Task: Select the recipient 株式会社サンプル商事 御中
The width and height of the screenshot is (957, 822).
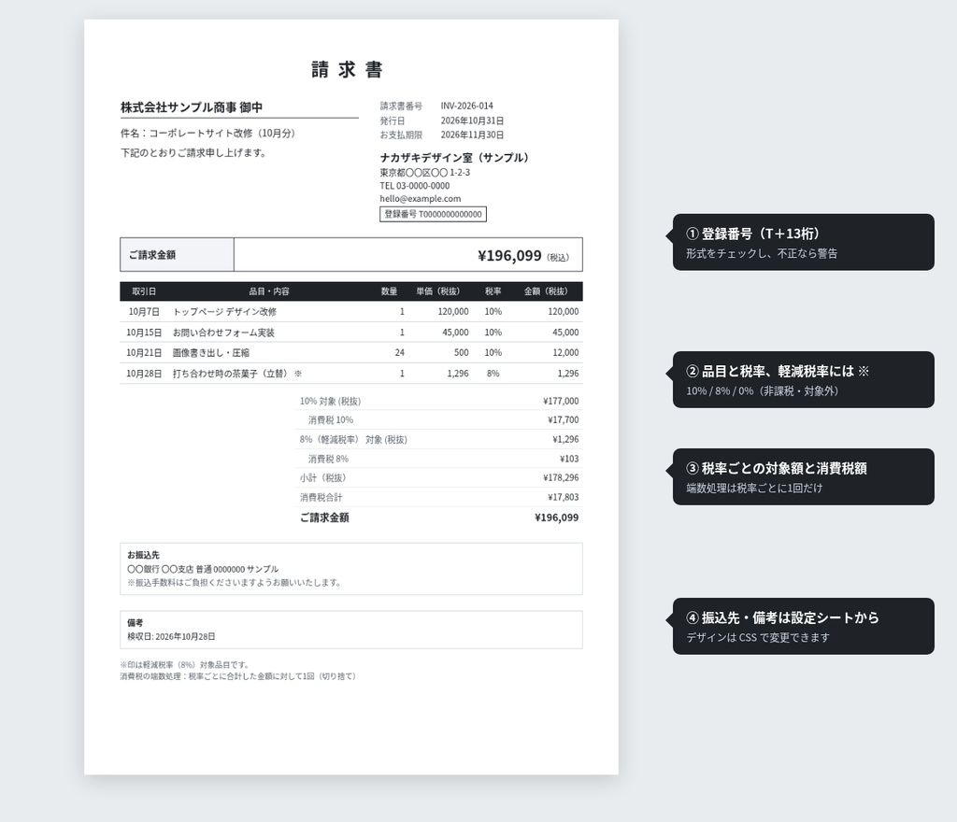Action: [x=191, y=107]
